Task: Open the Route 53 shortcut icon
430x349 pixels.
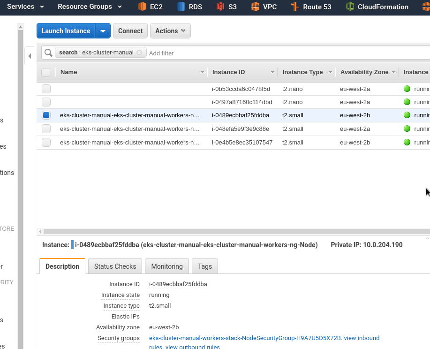Action: tap(295, 6)
